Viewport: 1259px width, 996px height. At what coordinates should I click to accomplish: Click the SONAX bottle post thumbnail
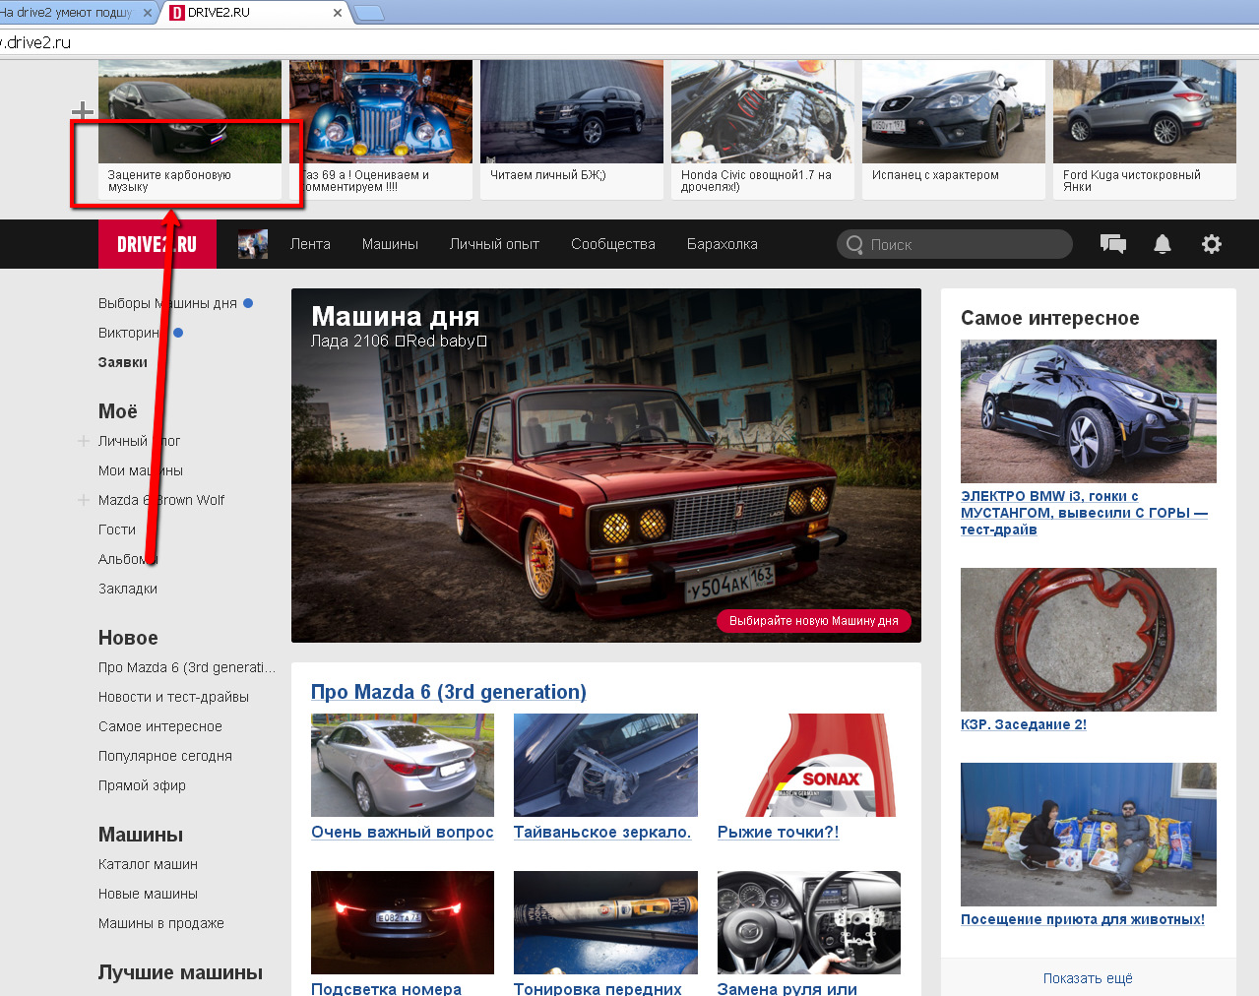(x=809, y=765)
